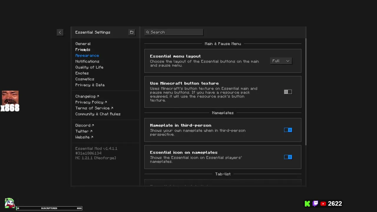Go back using the left arrow button
The image size is (377, 212).
(60, 32)
